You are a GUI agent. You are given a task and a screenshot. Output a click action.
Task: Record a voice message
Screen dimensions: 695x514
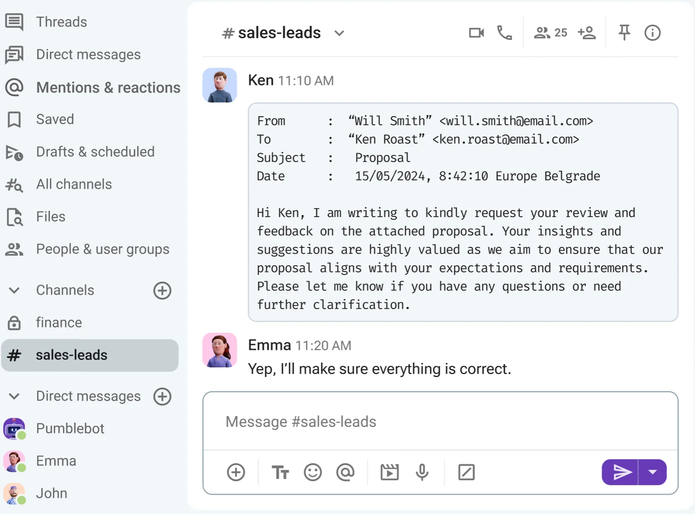click(x=422, y=472)
